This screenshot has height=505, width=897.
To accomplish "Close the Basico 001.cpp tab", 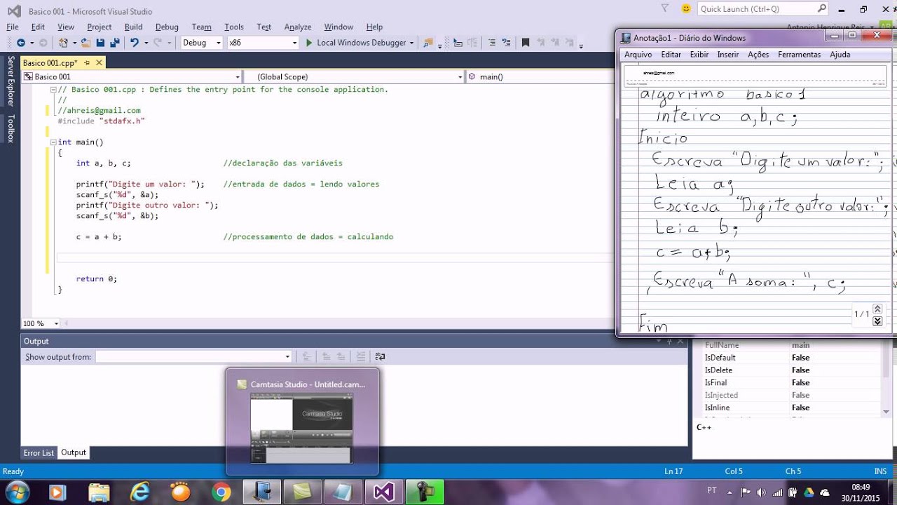I will pos(99,63).
